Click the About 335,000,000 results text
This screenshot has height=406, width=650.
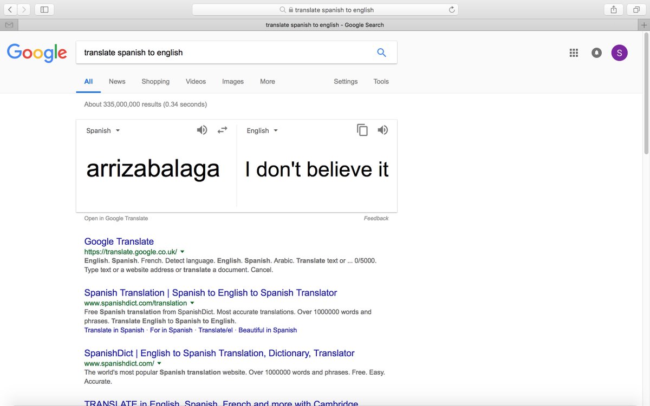(x=145, y=104)
